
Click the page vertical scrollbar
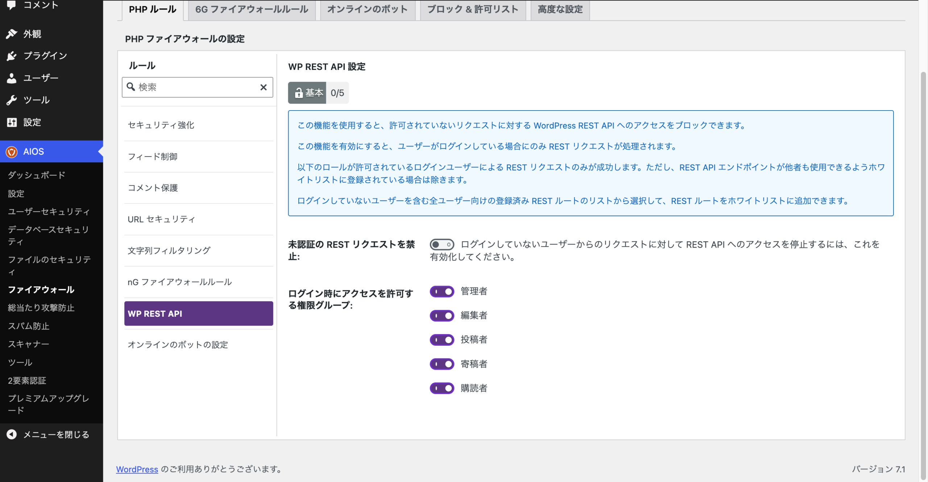(924, 275)
